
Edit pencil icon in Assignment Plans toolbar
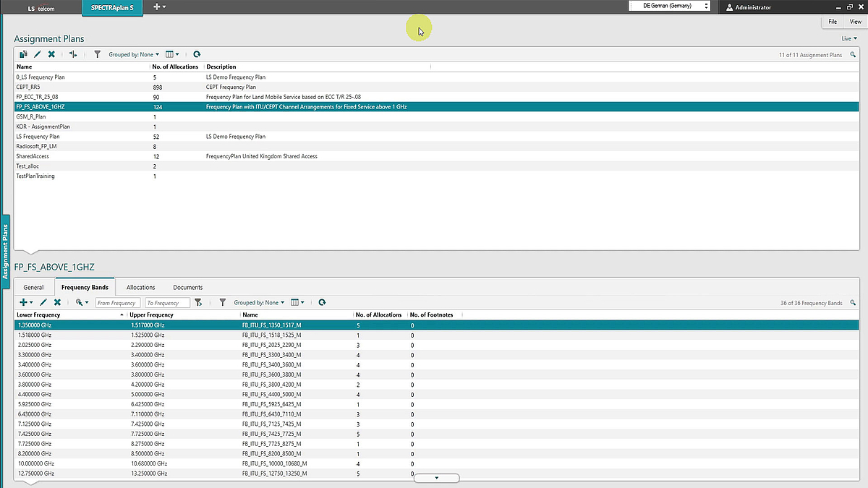click(x=38, y=54)
